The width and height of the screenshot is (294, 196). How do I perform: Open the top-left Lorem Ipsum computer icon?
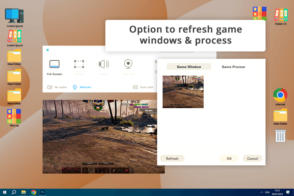(14, 18)
